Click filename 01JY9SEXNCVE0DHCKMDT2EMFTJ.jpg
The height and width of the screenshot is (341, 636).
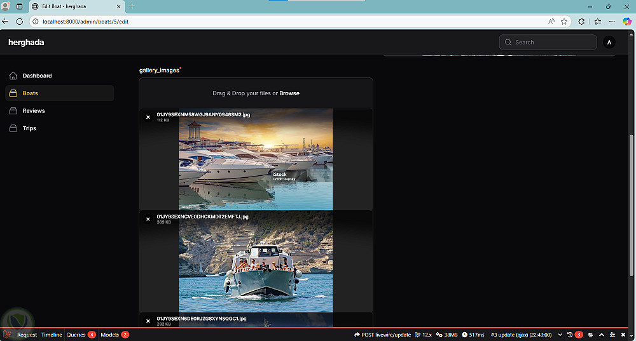(x=202, y=217)
